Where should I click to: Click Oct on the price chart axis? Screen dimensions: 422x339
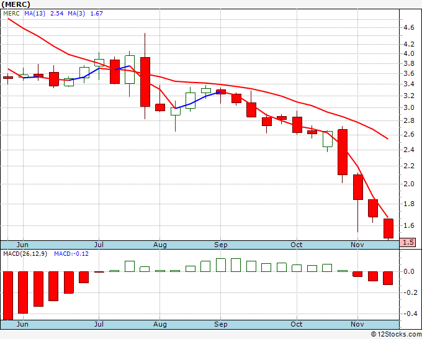296,245
